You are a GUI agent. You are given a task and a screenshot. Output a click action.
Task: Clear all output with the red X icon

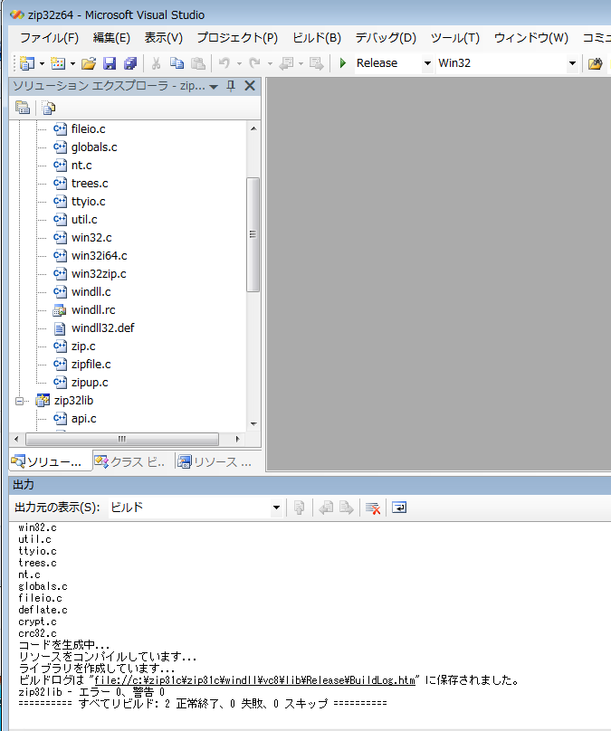point(373,508)
